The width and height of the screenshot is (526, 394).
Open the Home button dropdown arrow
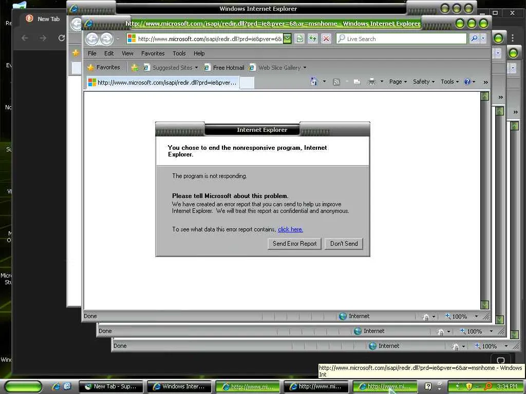pyautogui.click(x=324, y=82)
